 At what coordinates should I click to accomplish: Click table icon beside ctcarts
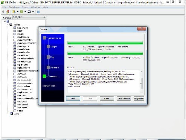(15, 34)
